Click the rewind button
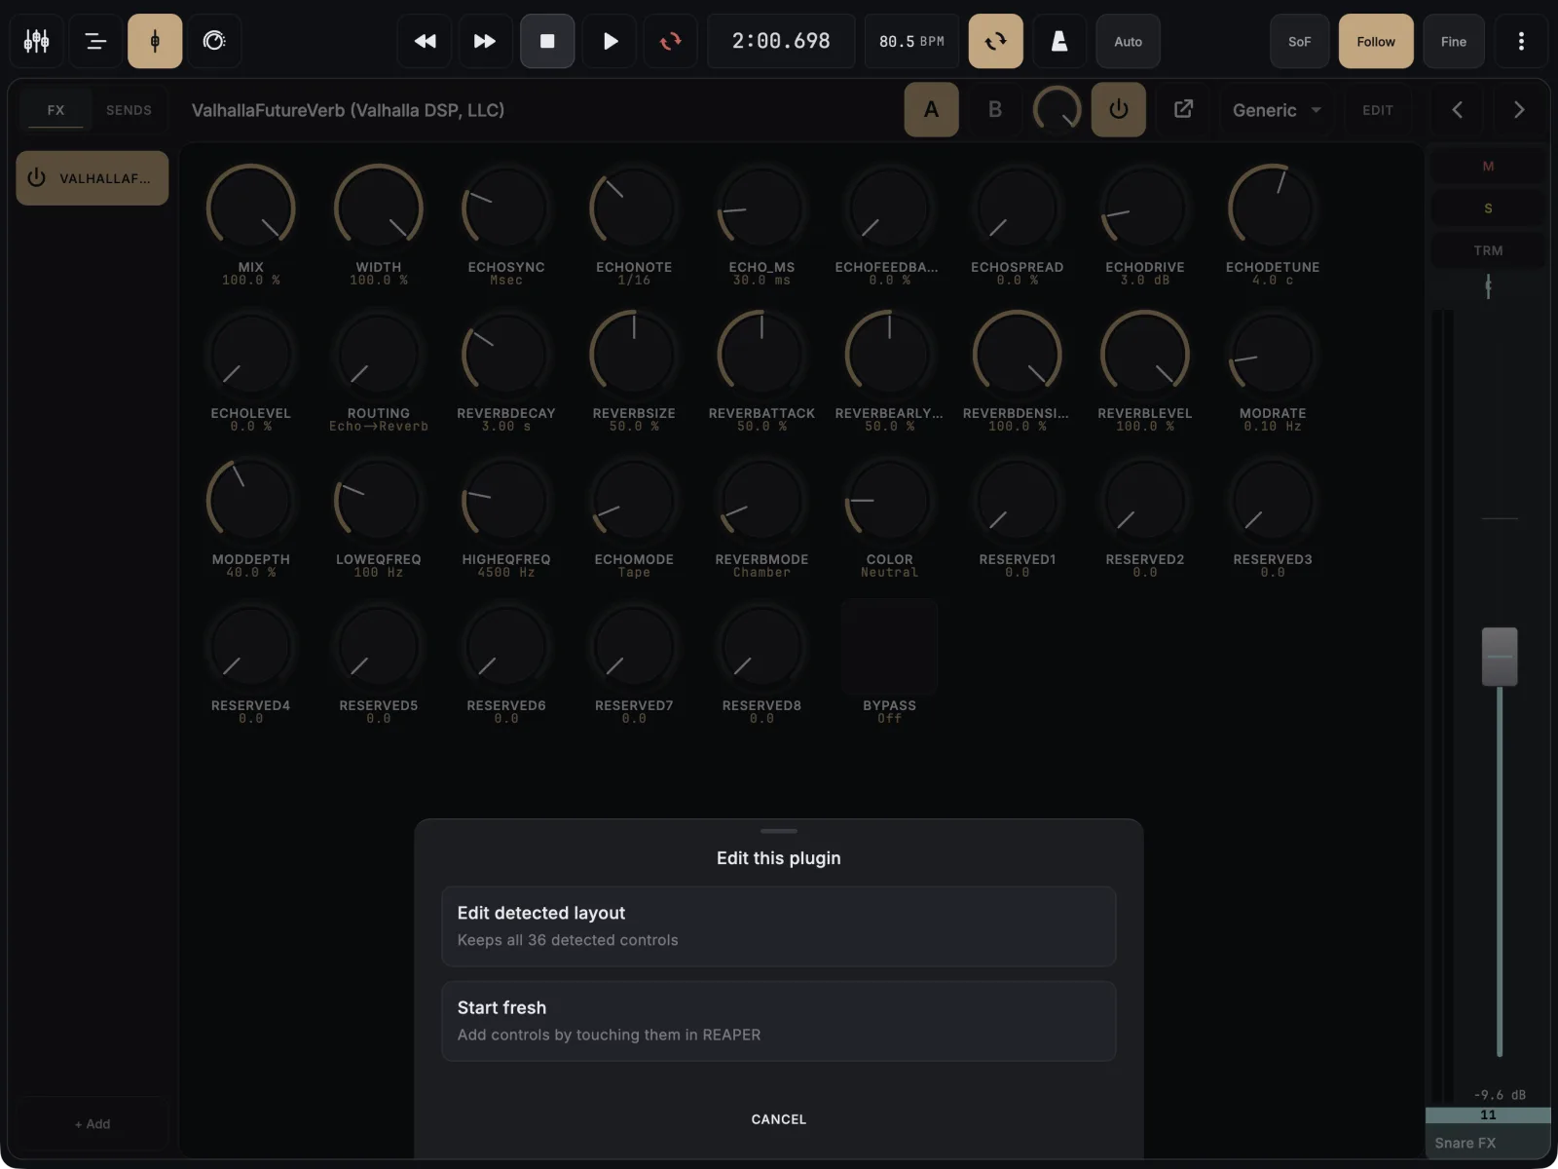Image resolution: width=1558 pixels, height=1169 pixels. pyautogui.click(x=425, y=41)
